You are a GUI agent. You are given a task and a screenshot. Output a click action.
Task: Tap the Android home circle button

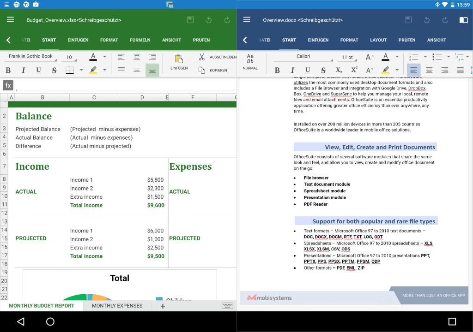pos(50,321)
